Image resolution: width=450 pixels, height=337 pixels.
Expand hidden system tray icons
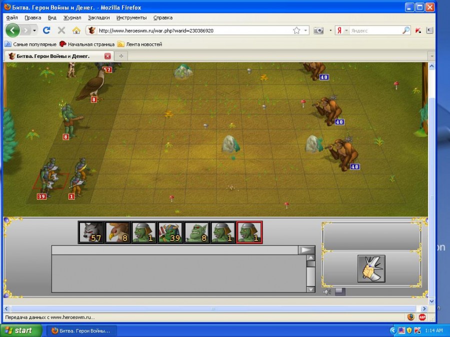(x=393, y=331)
